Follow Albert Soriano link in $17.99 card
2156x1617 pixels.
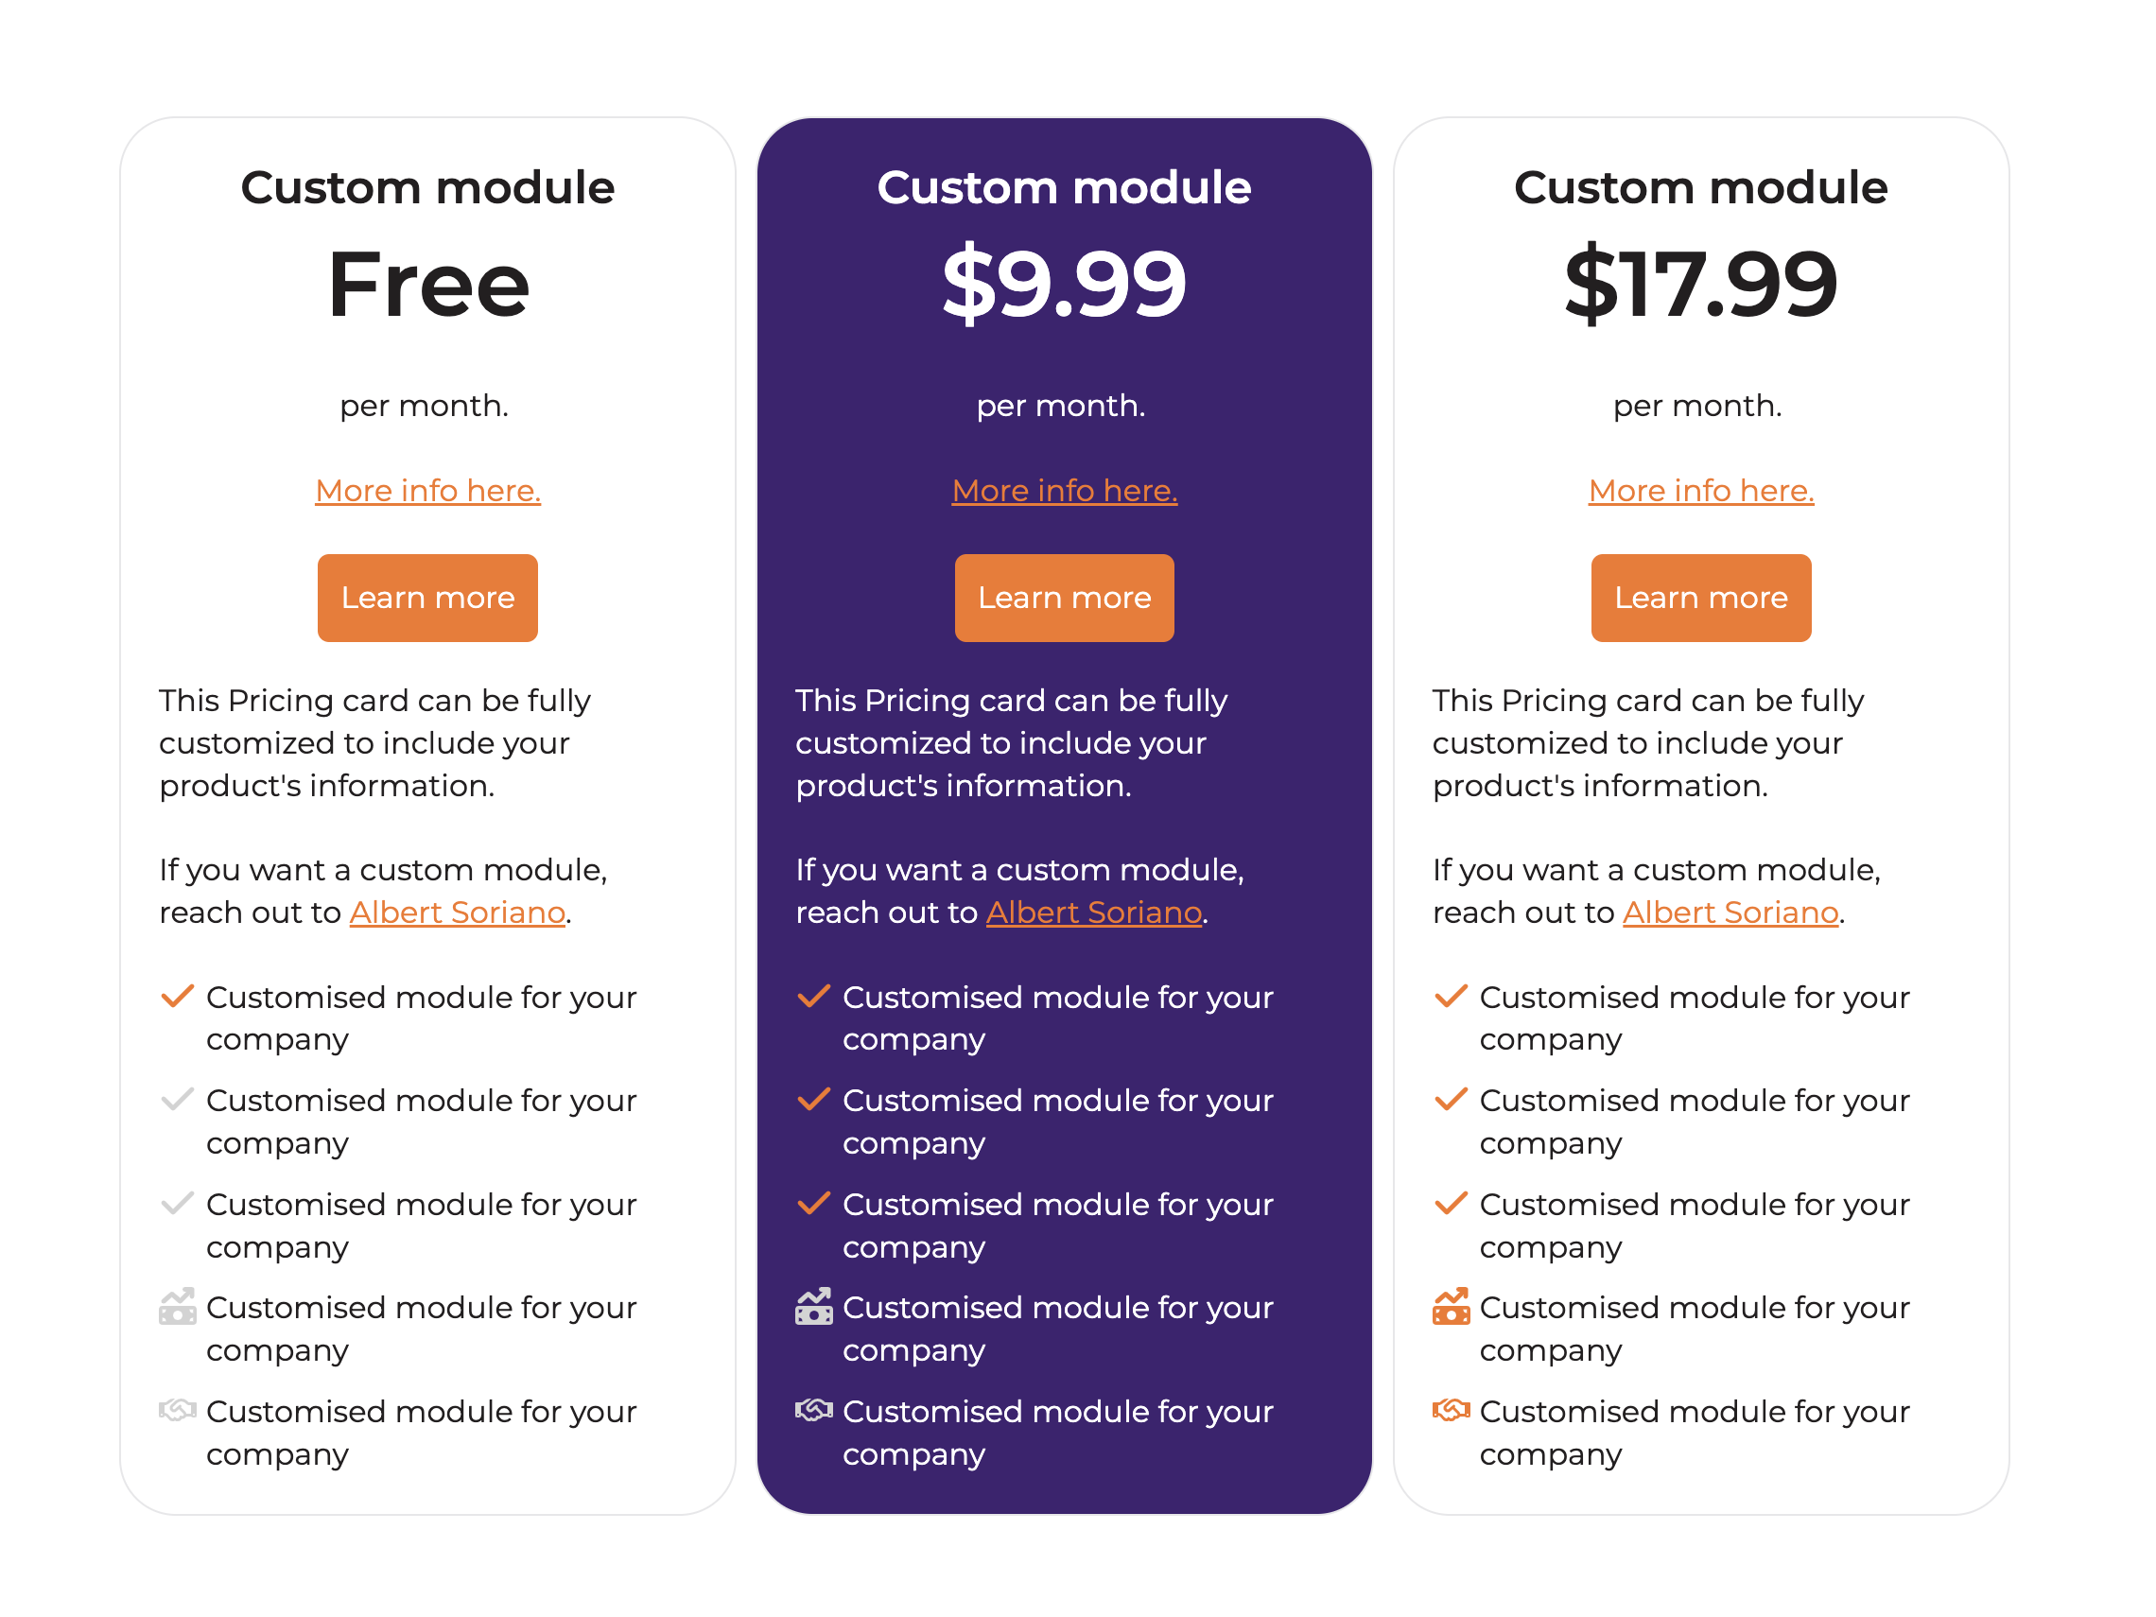tap(1730, 913)
